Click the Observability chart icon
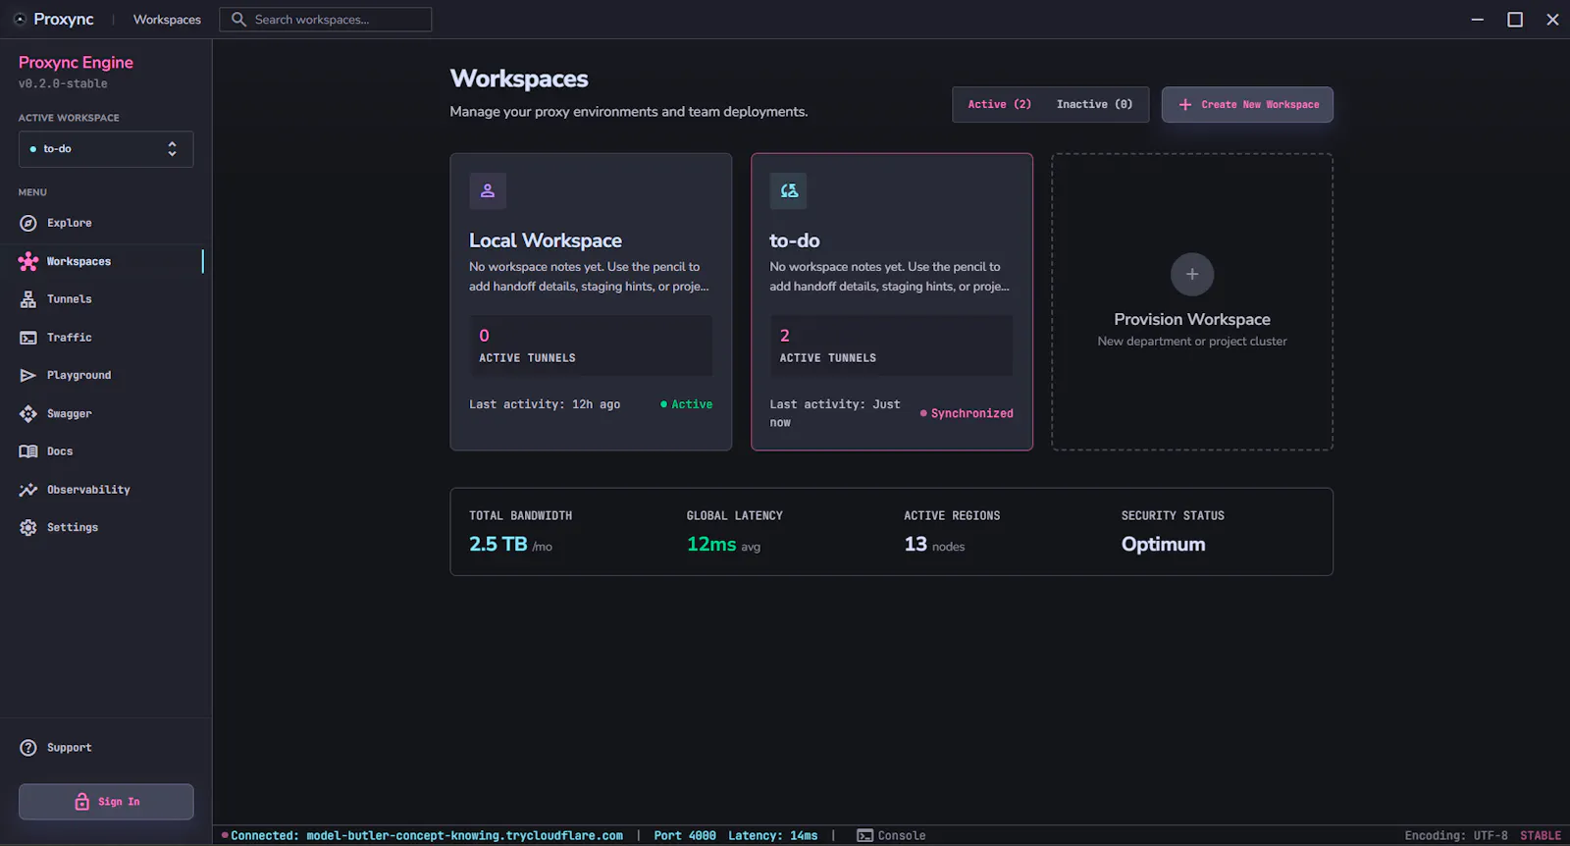 (x=28, y=490)
